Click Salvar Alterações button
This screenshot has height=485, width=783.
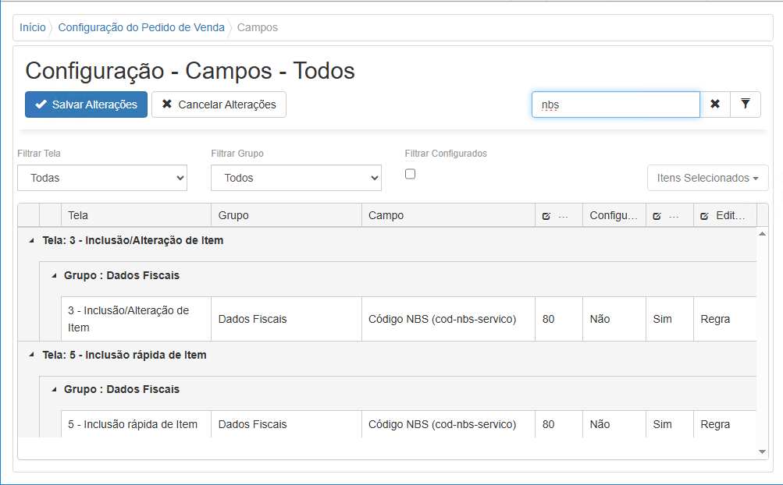click(x=86, y=104)
